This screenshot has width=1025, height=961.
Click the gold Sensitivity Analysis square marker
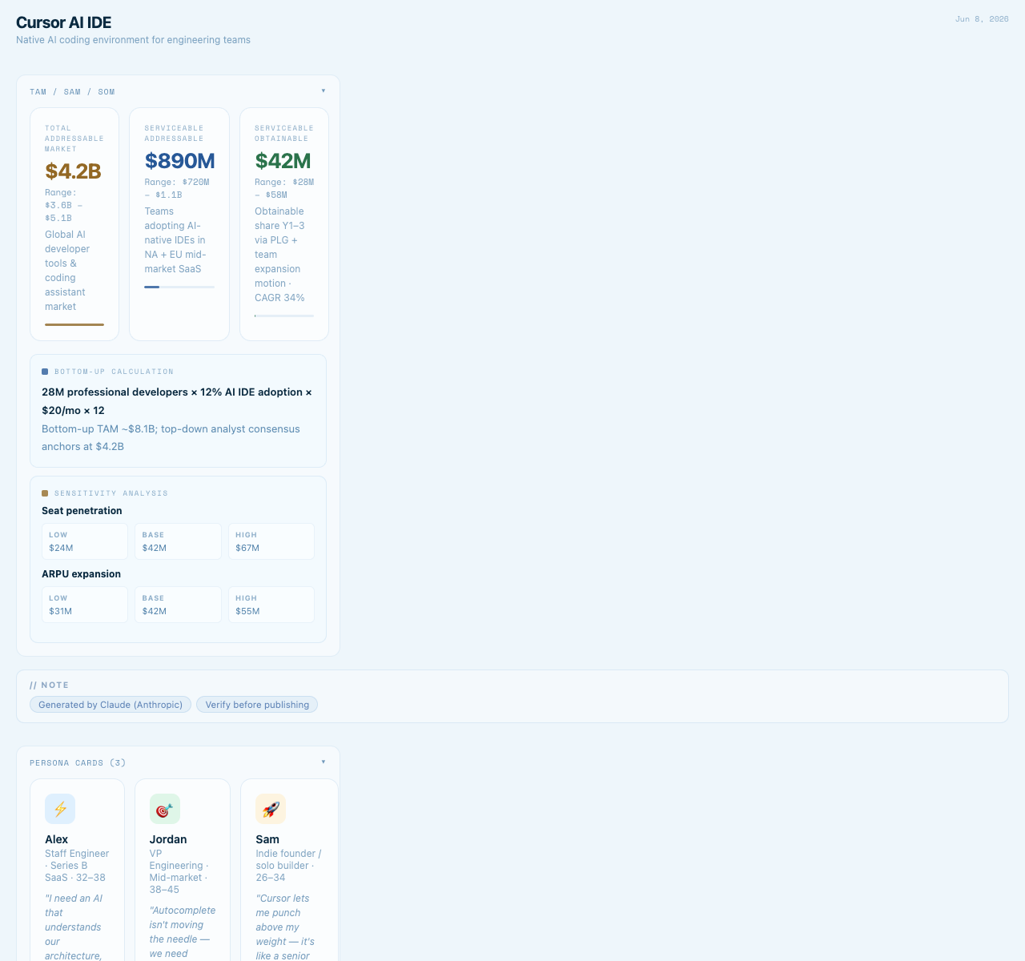(45, 493)
